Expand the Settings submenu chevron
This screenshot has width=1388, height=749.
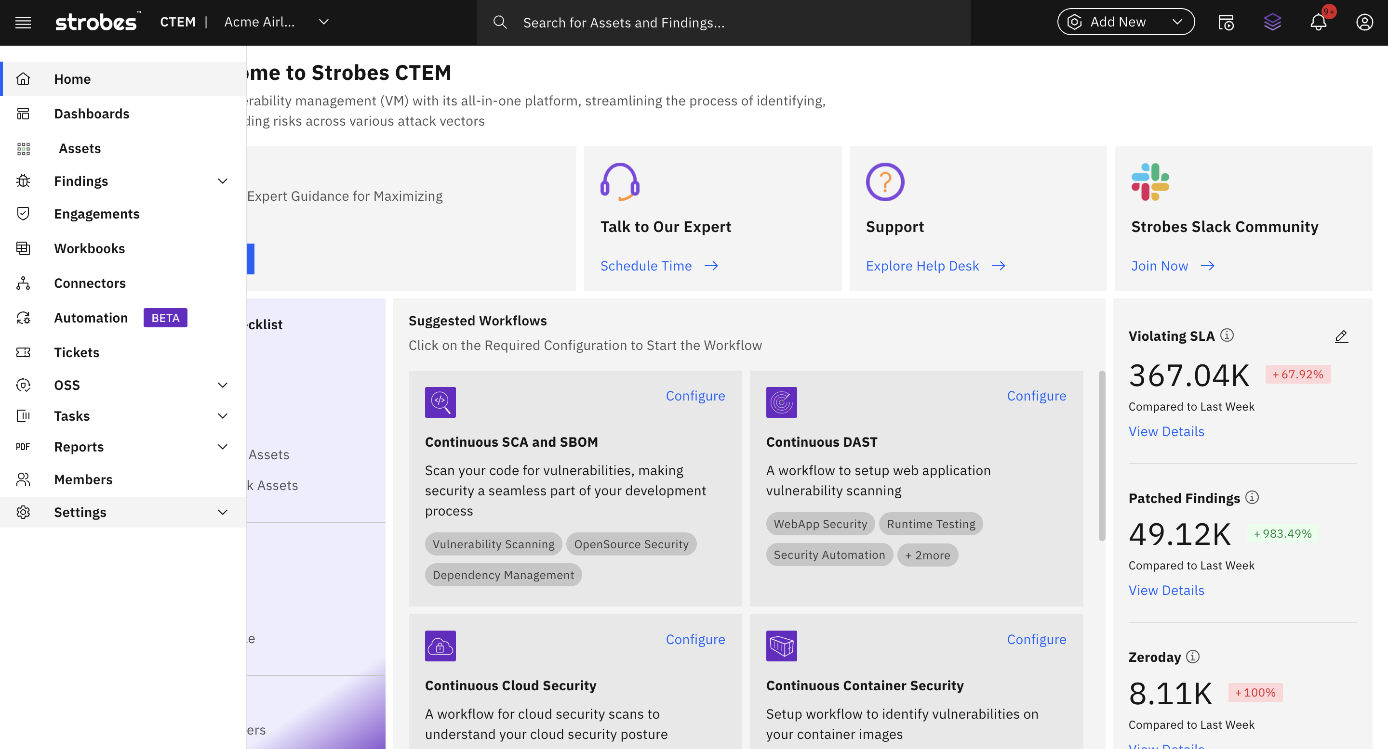223,512
